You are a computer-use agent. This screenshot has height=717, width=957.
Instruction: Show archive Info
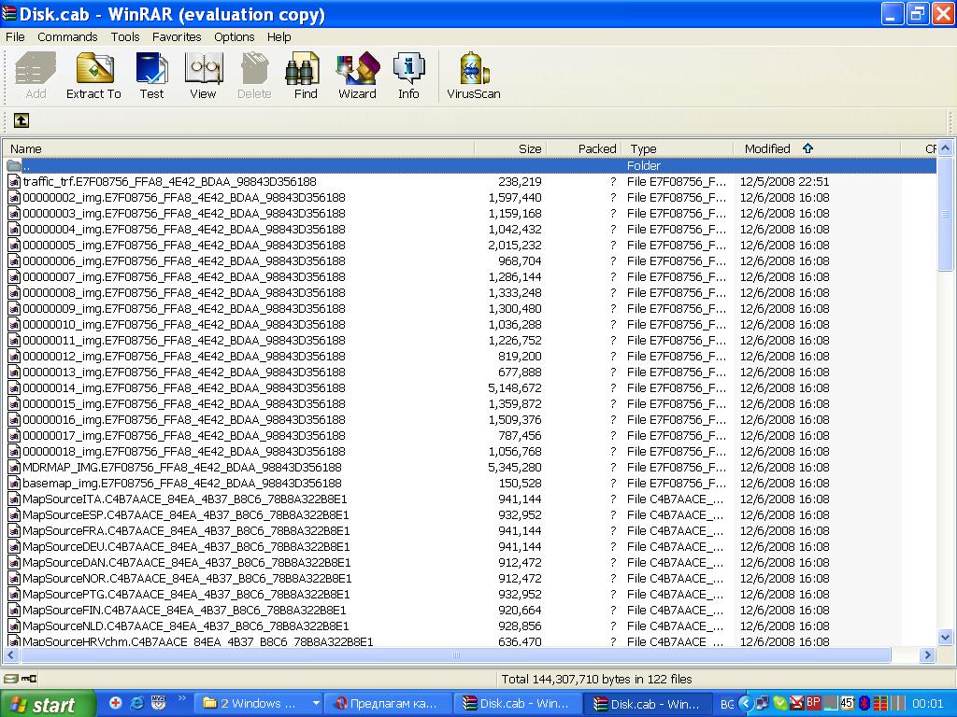[x=408, y=76]
